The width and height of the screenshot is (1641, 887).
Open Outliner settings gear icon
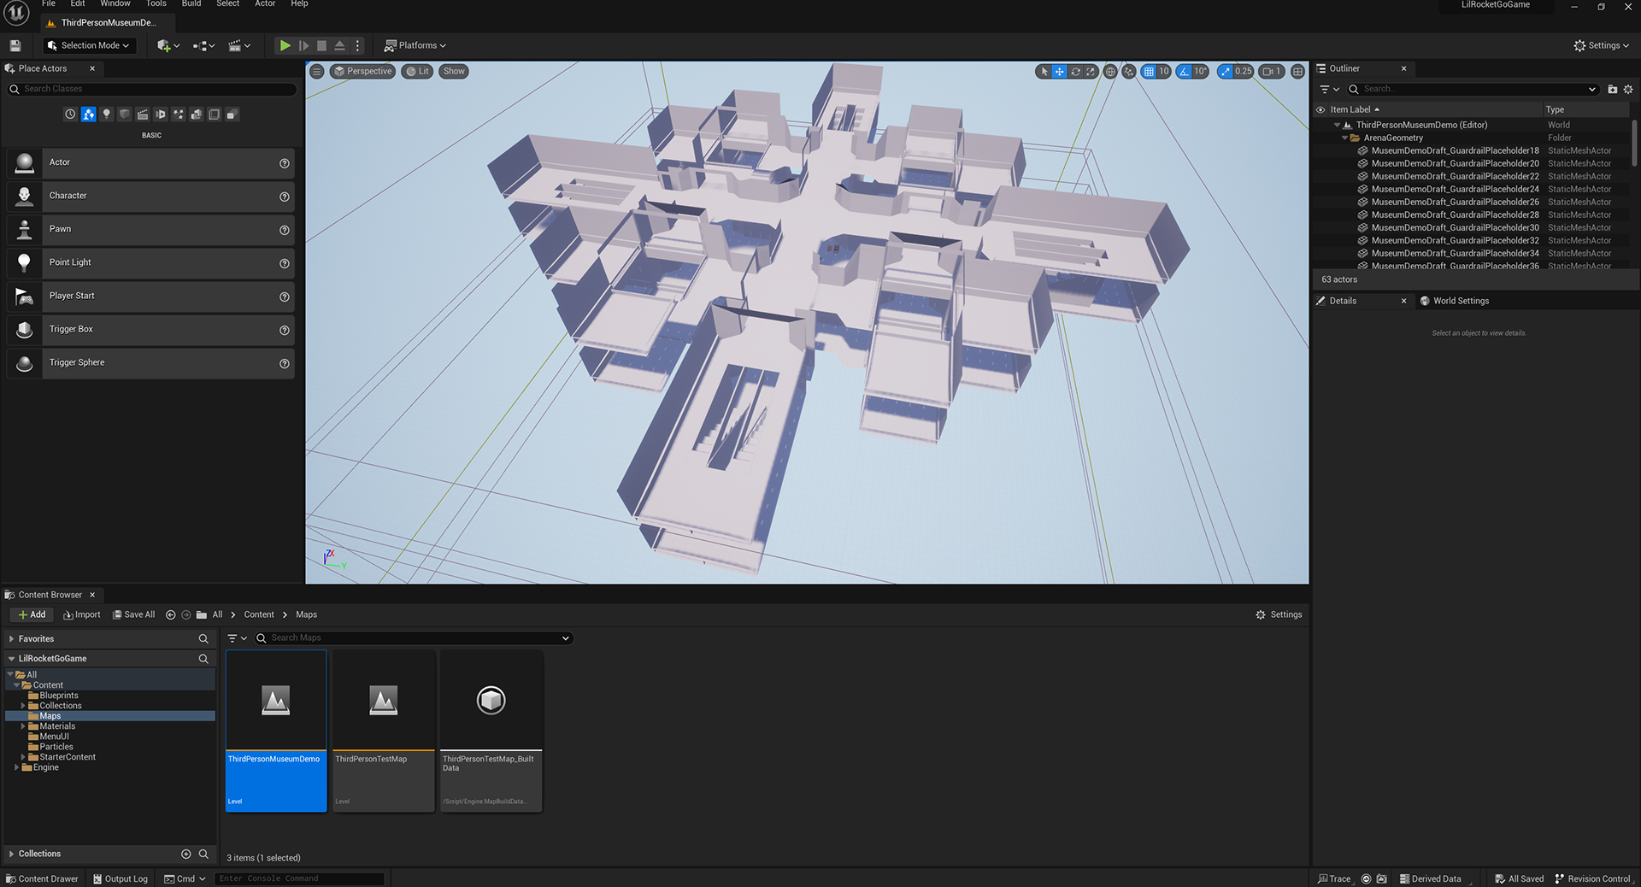[1628, 89]
